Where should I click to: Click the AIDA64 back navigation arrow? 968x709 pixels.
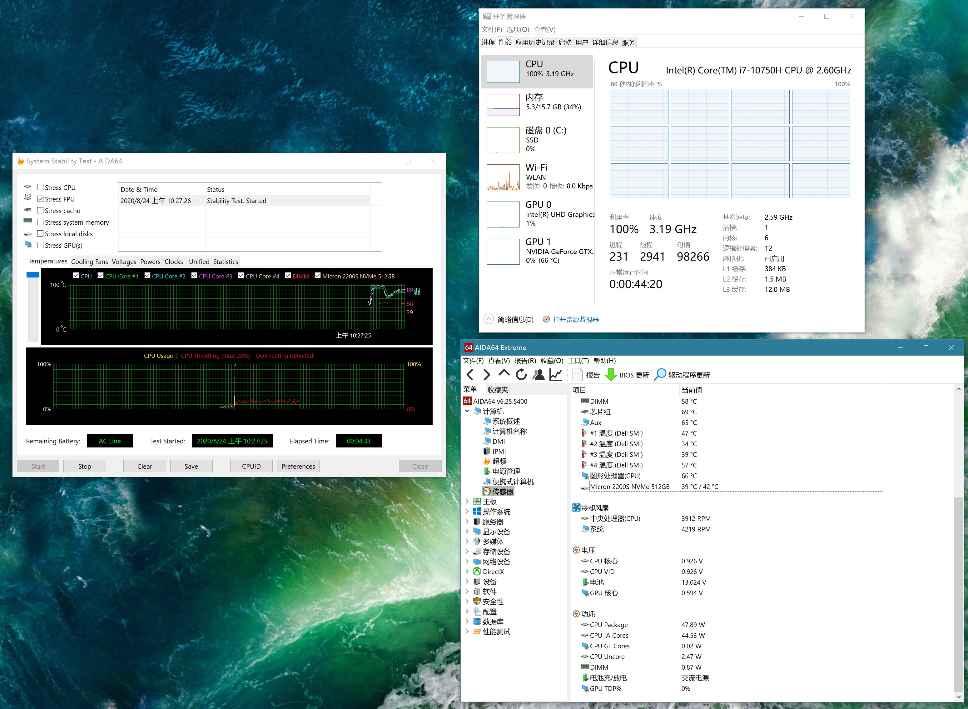coord(470,375)
